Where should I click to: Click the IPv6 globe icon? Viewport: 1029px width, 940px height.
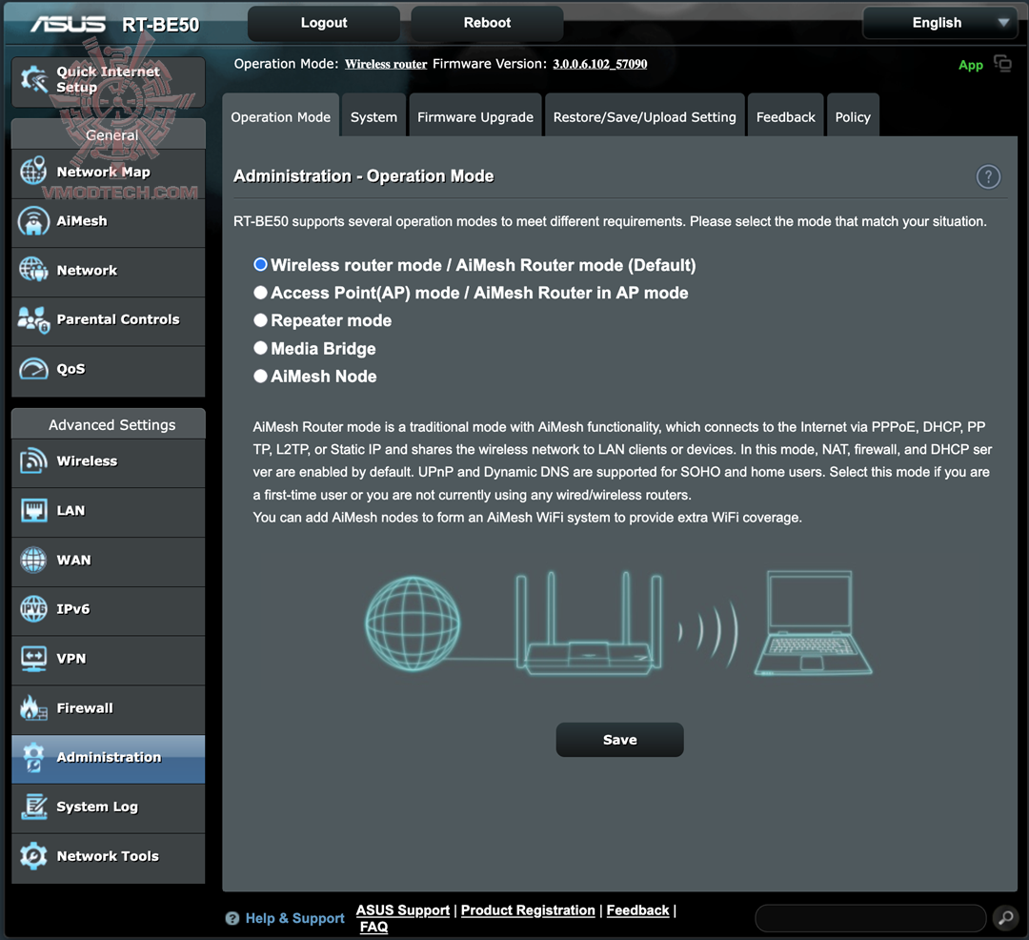(33, 609)
